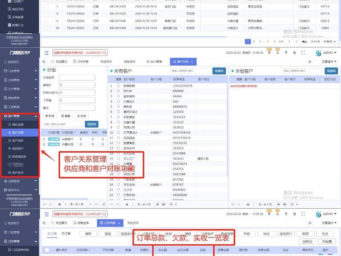
Task: Click 欢迎首页 home item in middle sidebar
Action: 12,62
